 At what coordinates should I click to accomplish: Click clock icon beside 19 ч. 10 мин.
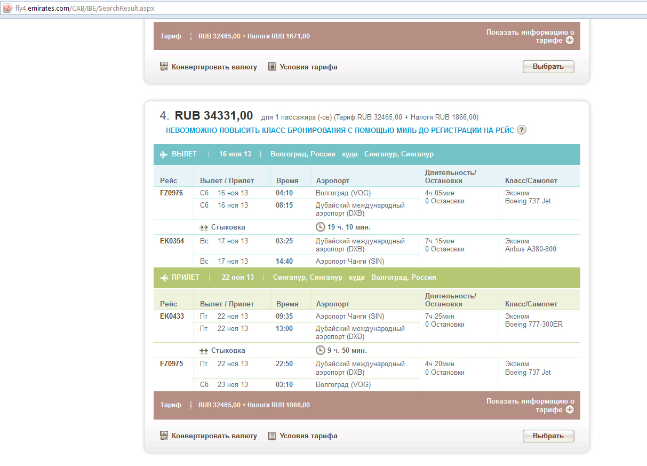tap(321, 227)
